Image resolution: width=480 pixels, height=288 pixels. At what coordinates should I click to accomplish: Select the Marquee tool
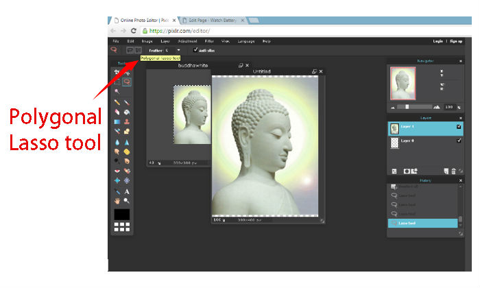(117, 82)
